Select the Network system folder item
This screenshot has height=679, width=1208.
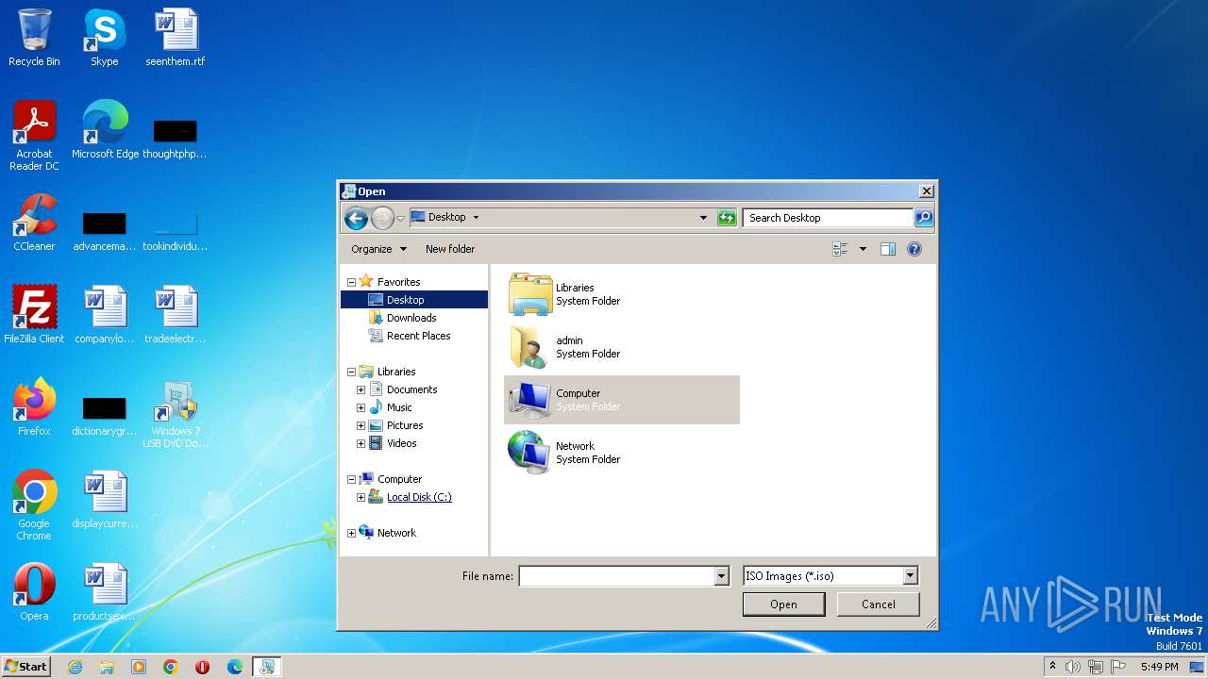[x=622, y=453]
